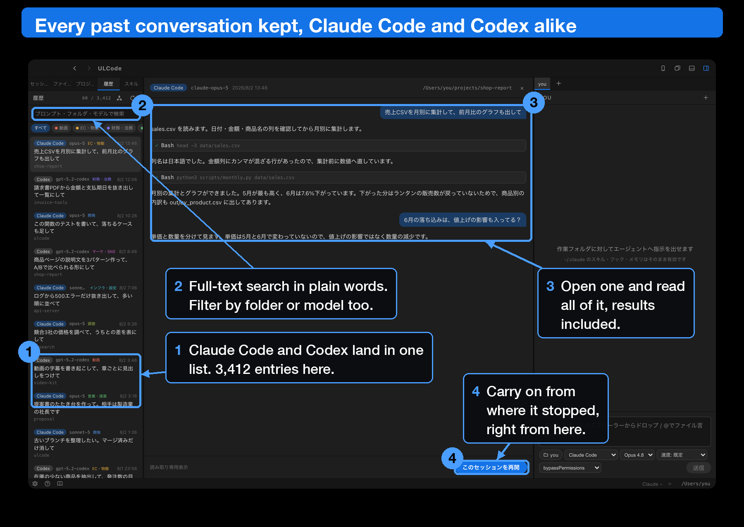Viewport: 744px width, 527px height.
Task: Toggle the right sidebar layout icon
Action: point(706,69)
